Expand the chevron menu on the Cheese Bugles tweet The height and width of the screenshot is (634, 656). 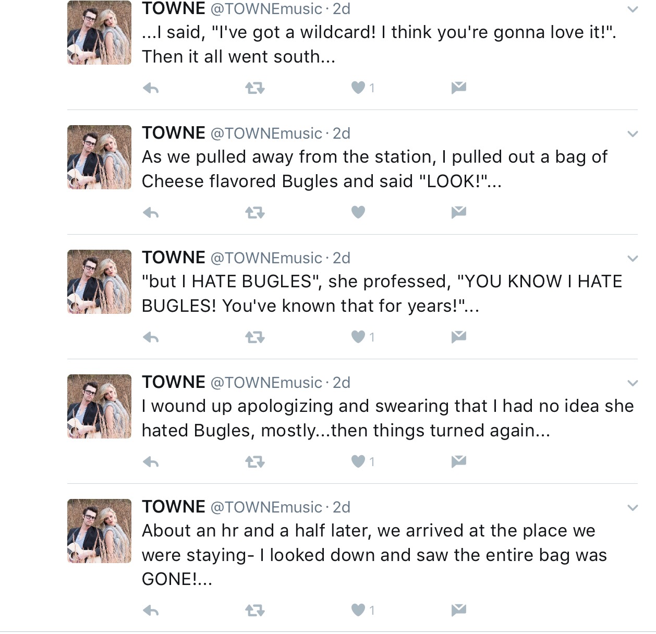click(x=633, y=134)
